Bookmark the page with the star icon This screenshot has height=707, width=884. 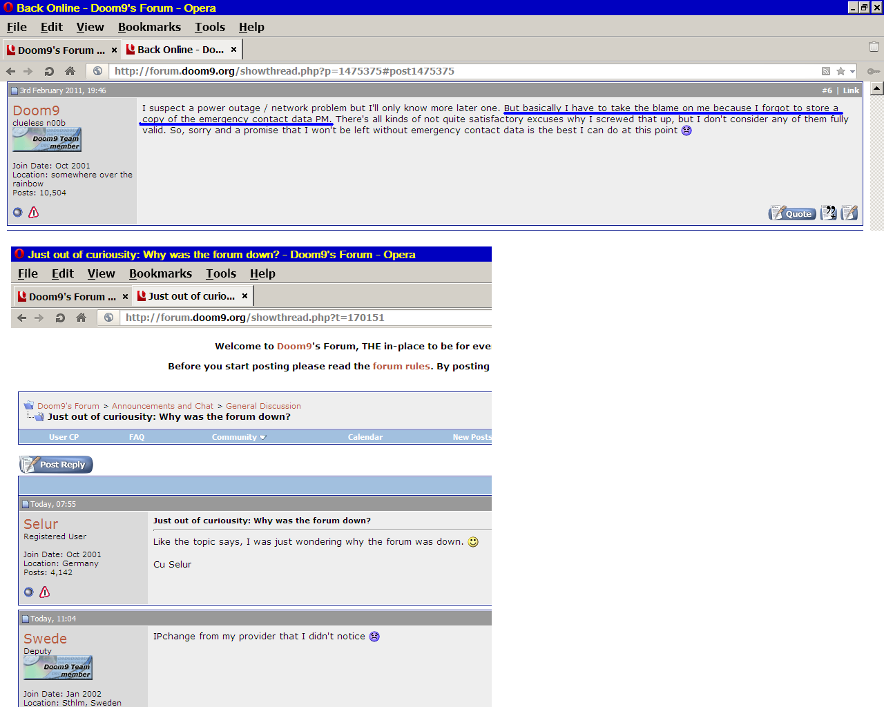coord(840,71)
